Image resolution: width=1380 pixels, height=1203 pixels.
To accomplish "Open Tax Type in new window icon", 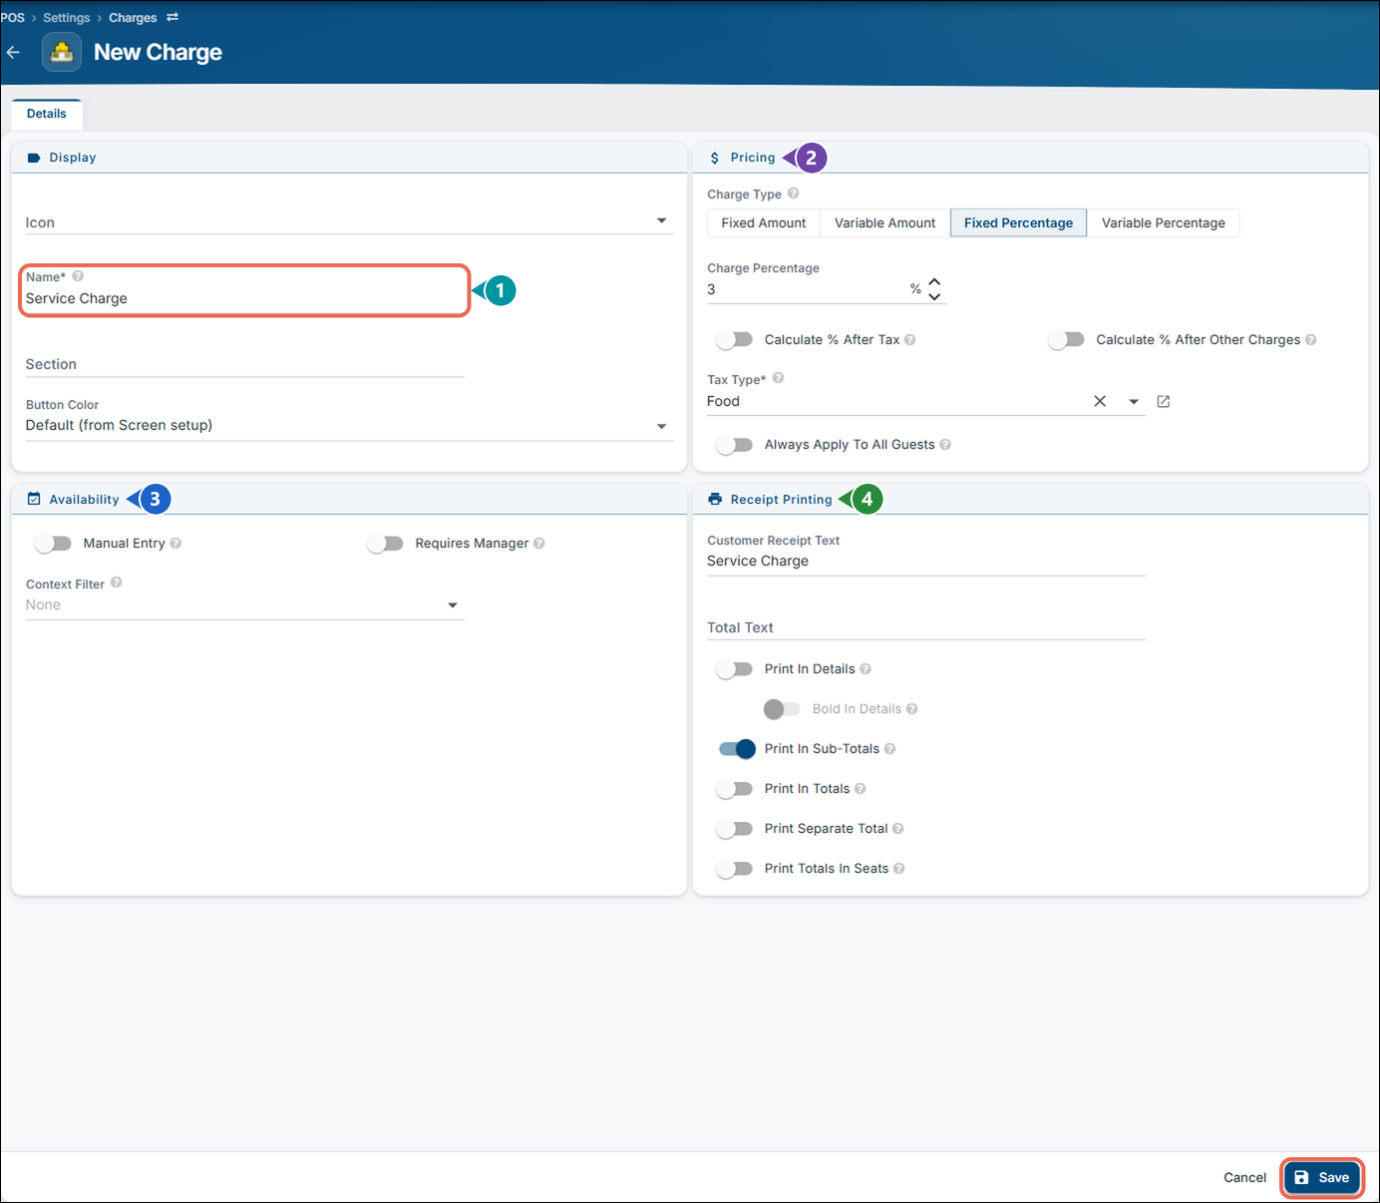I will (1164, 401).
